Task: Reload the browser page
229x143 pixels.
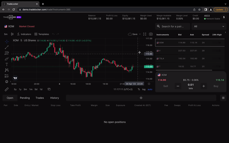Action: (14, 9)
